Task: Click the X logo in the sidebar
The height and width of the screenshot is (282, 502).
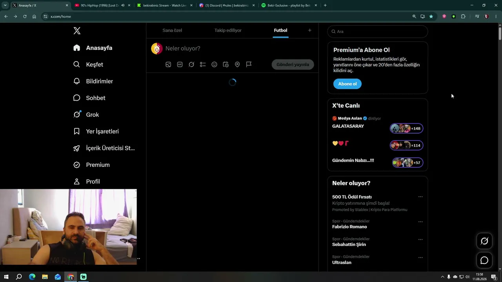Action: [x=77, y=31]
